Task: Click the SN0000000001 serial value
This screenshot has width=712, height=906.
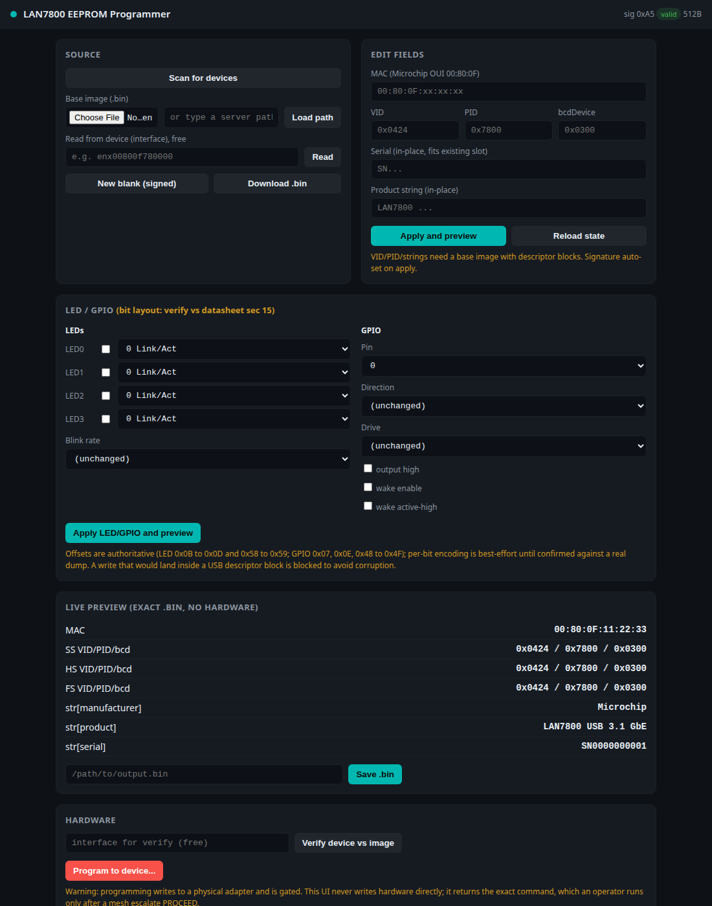Action: point(614,746)
